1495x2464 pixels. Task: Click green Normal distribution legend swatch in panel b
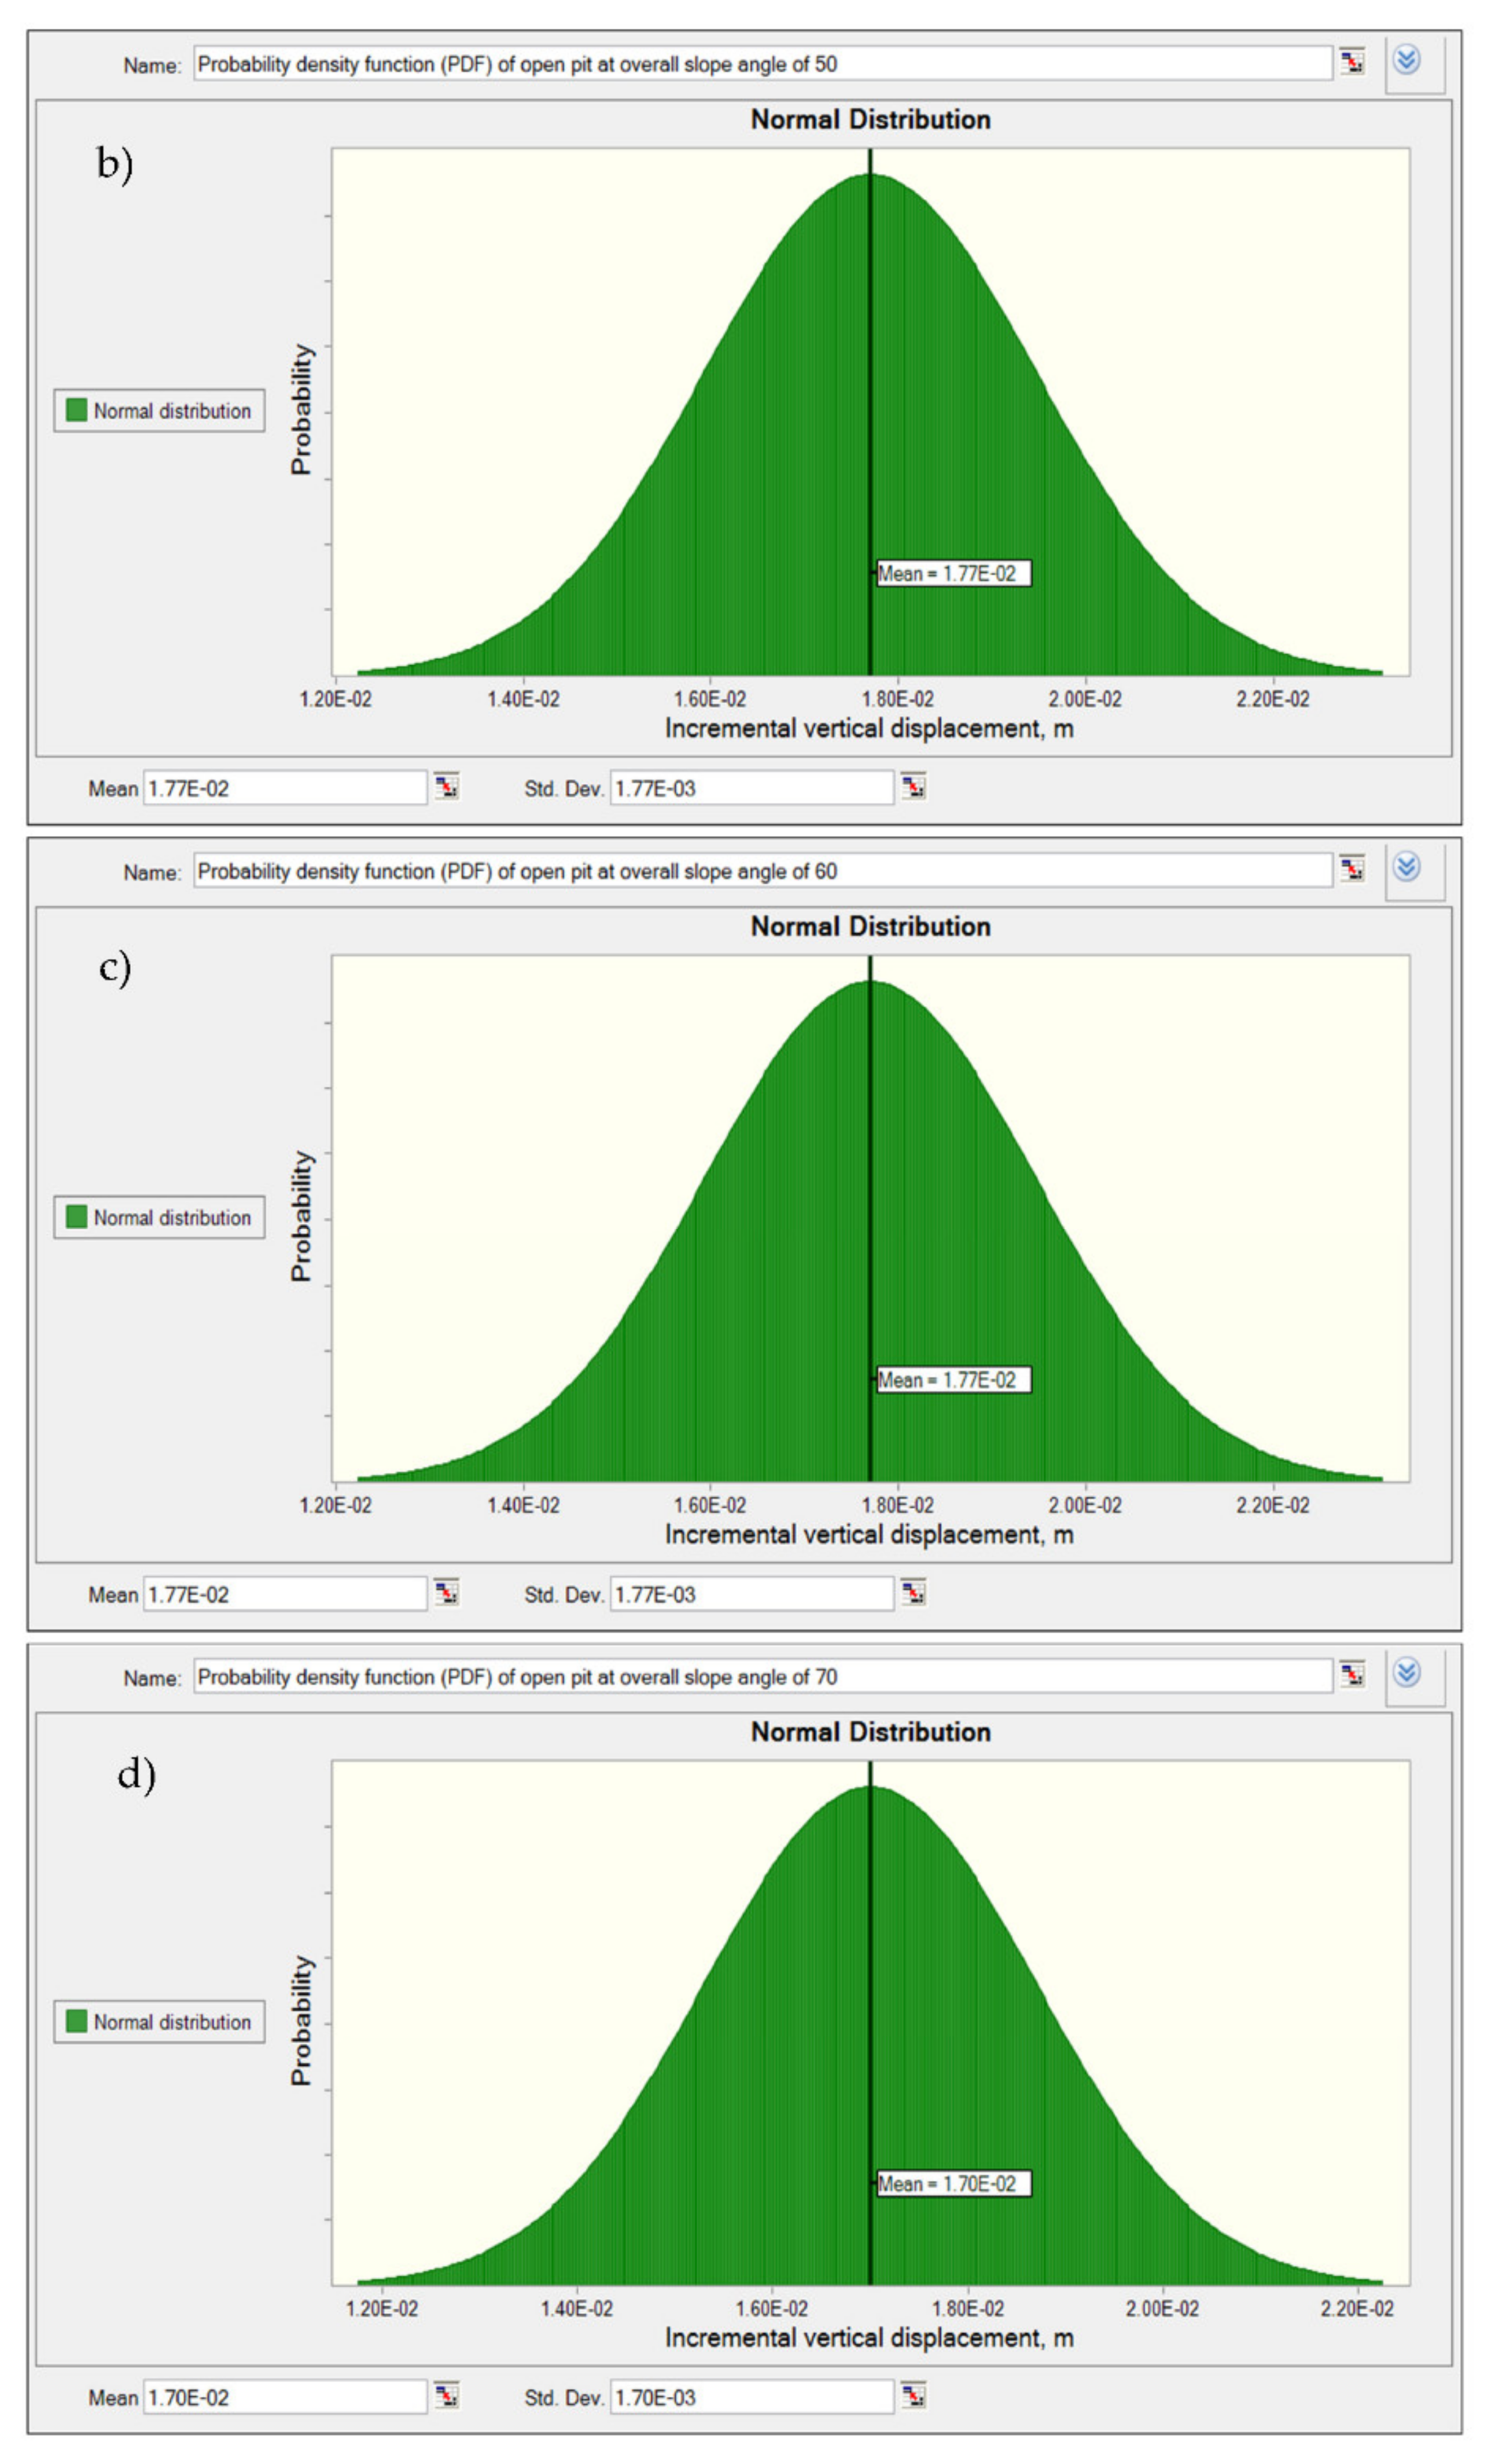(76, 410)
